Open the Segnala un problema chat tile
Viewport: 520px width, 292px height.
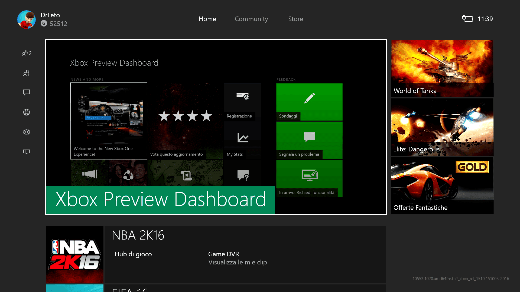[309, 140]
